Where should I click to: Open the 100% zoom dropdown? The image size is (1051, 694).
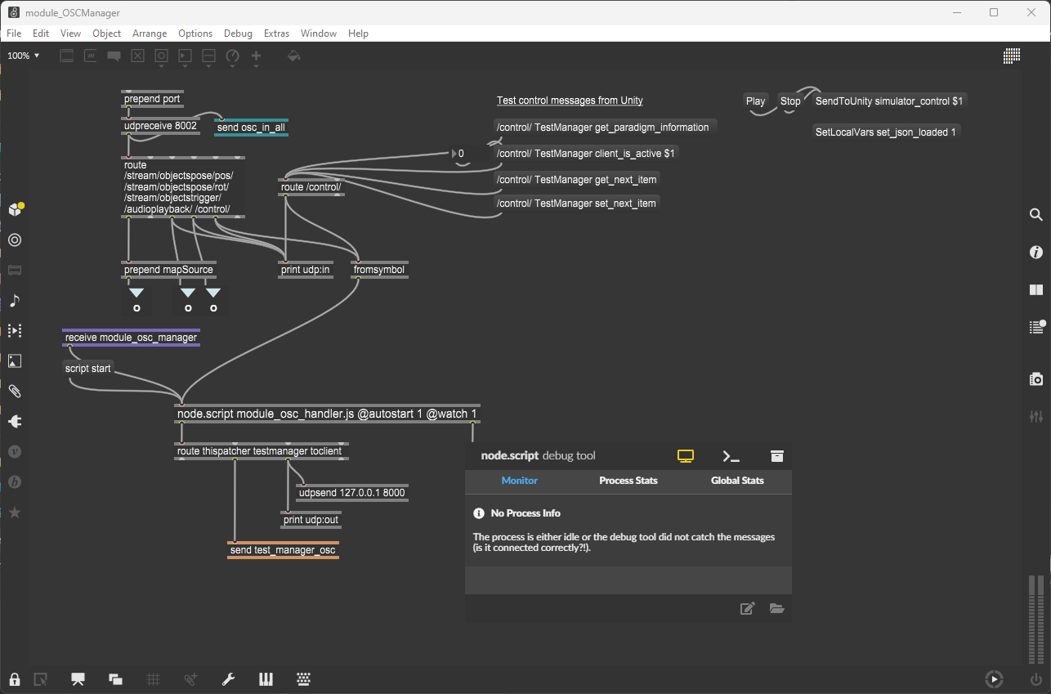(24, 56)
